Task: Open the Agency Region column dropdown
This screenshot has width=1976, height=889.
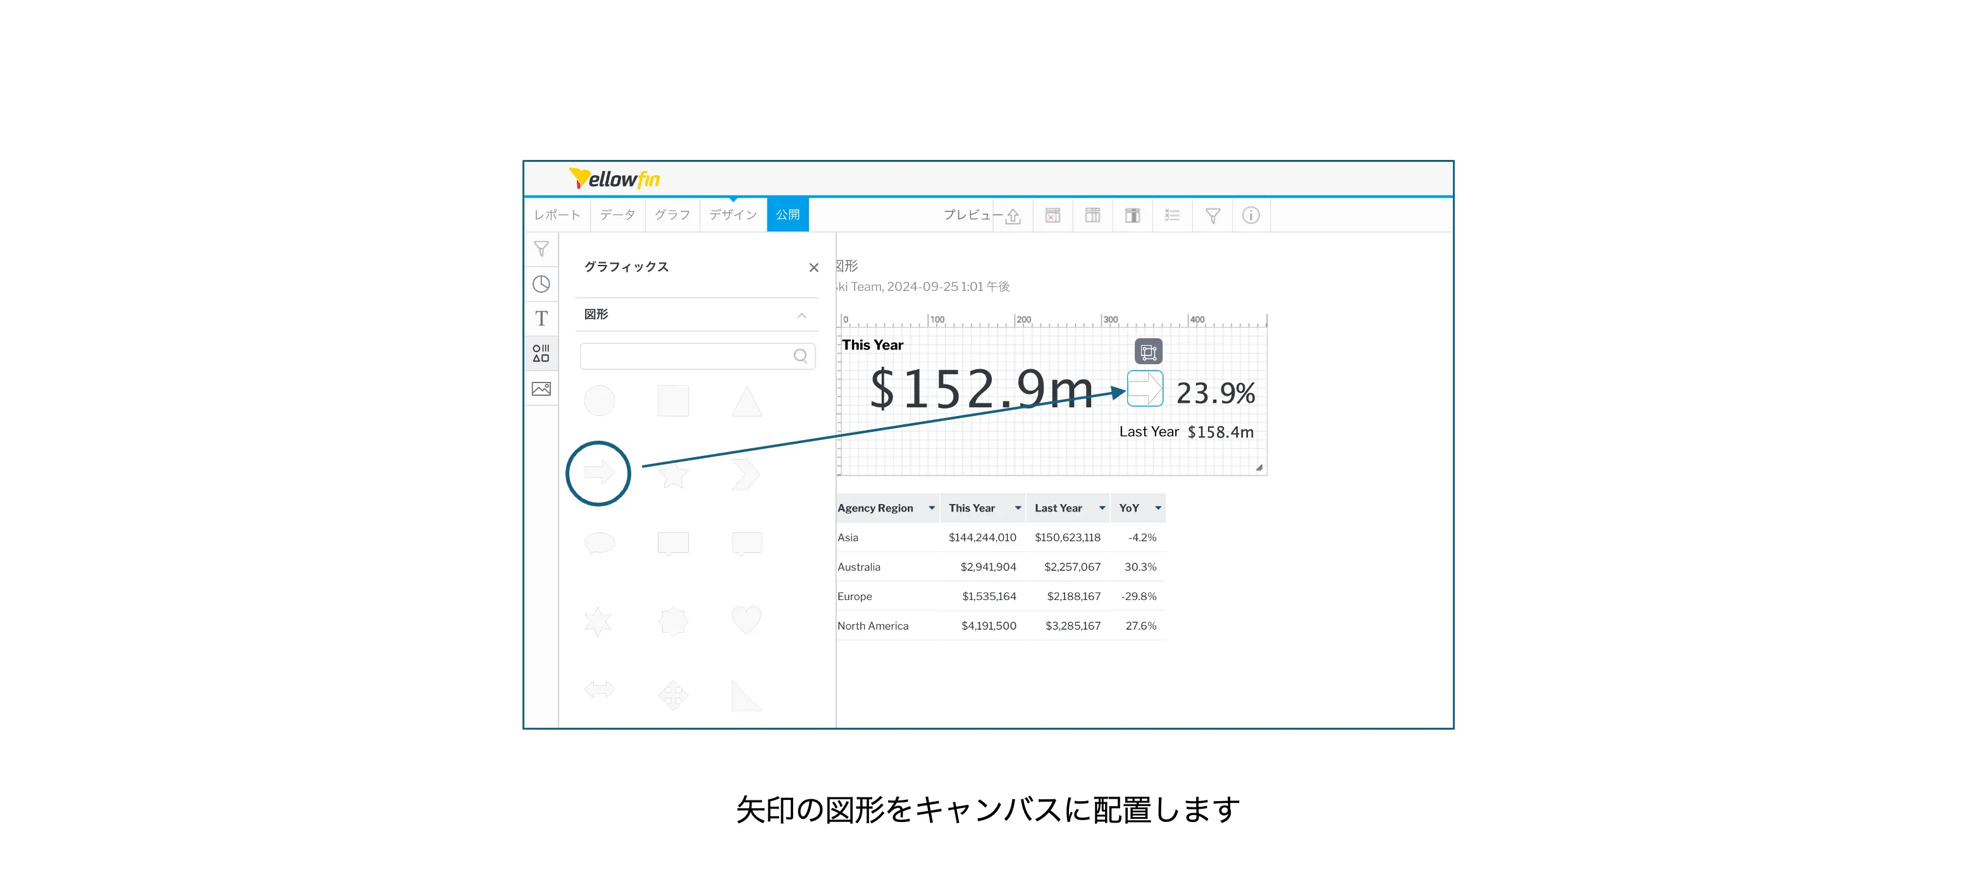Action: click(x=931, y=508)
